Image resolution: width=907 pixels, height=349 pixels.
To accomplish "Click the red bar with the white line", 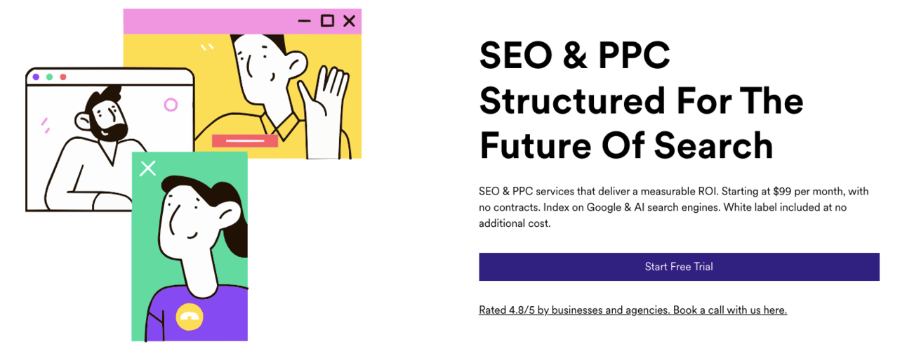I will tap(245, 141).
